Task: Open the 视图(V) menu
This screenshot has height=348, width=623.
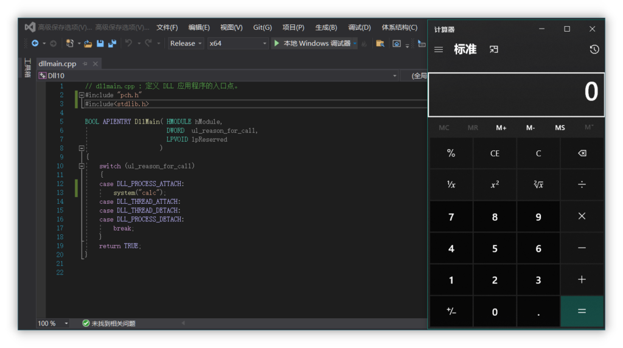Action: click(x=231, y=27)
